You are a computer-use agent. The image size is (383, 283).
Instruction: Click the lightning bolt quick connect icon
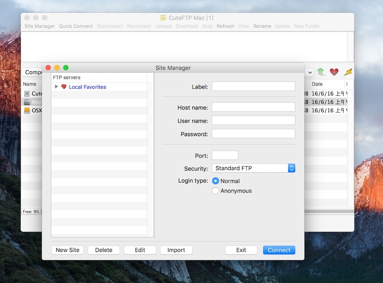click(348, 72)
